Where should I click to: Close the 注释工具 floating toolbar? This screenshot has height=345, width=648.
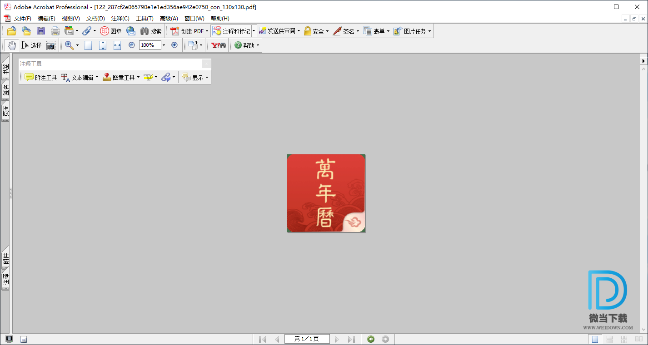coord(206,64)
